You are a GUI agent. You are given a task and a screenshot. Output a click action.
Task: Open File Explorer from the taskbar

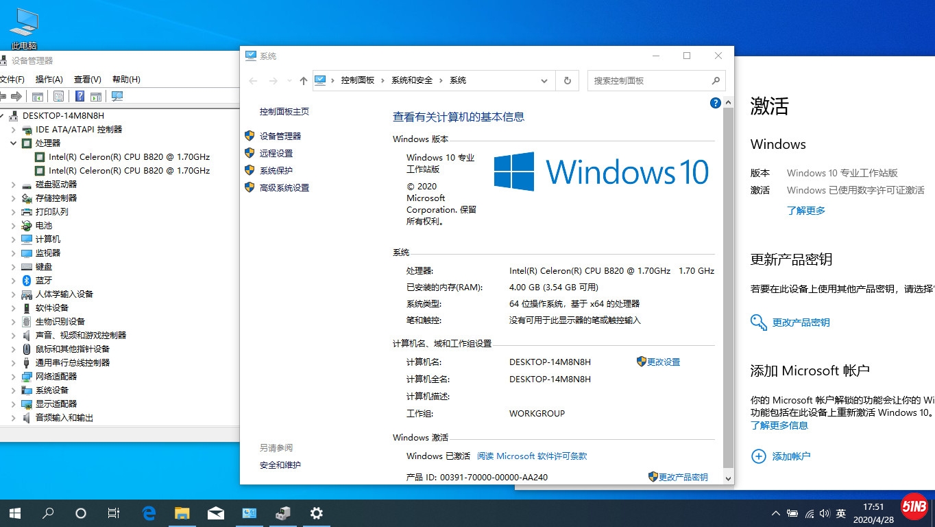click(x=182, y=513)
